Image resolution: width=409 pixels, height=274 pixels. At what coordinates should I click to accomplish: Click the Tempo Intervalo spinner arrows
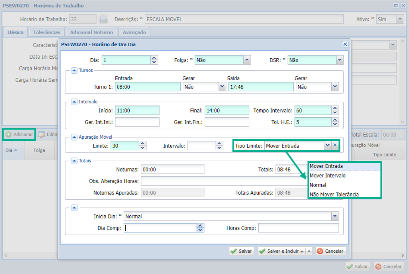coord(335,111)
